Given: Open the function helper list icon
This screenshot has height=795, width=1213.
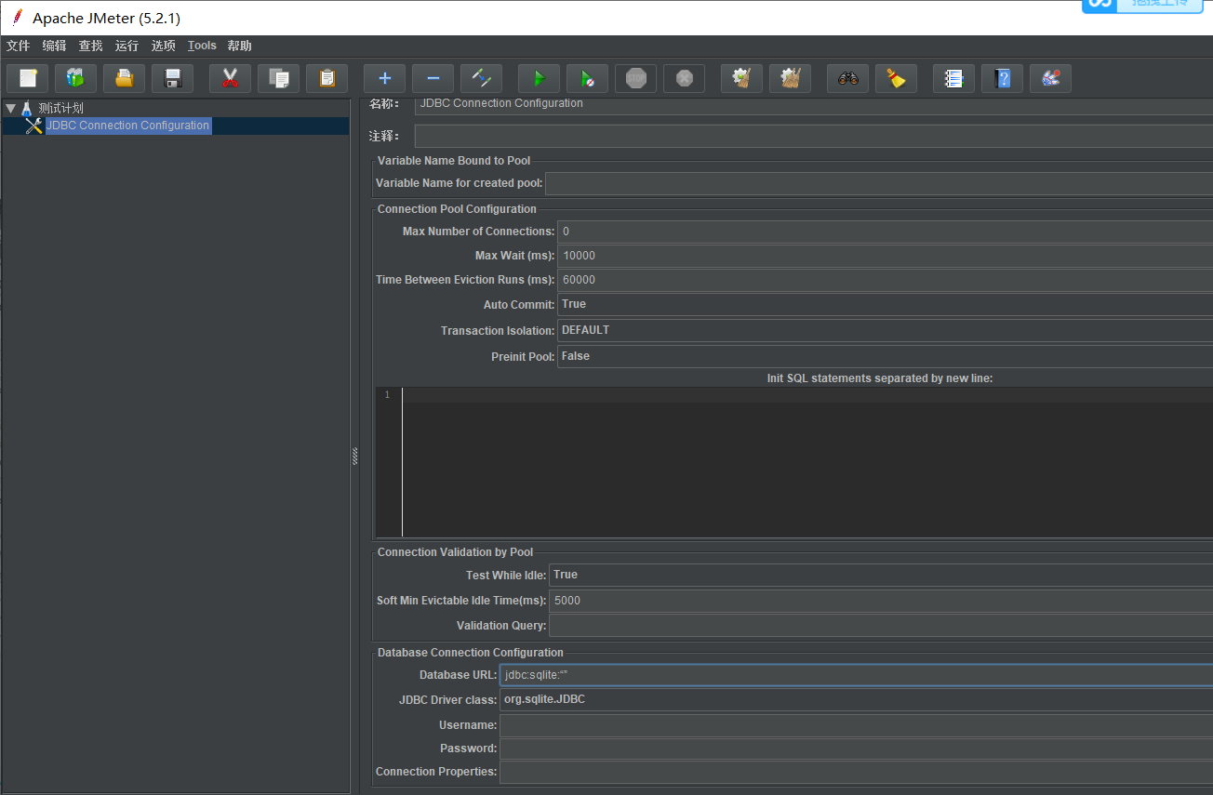Looking at the screenshot, I should click(x=953, y=79).
